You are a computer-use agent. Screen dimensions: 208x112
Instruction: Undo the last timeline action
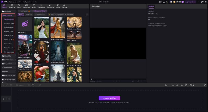pos(3,85)
